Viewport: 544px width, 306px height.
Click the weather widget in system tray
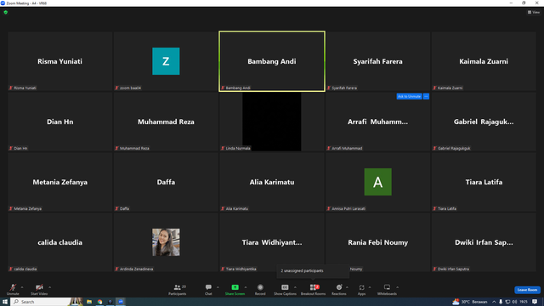[x=470, y=302]
